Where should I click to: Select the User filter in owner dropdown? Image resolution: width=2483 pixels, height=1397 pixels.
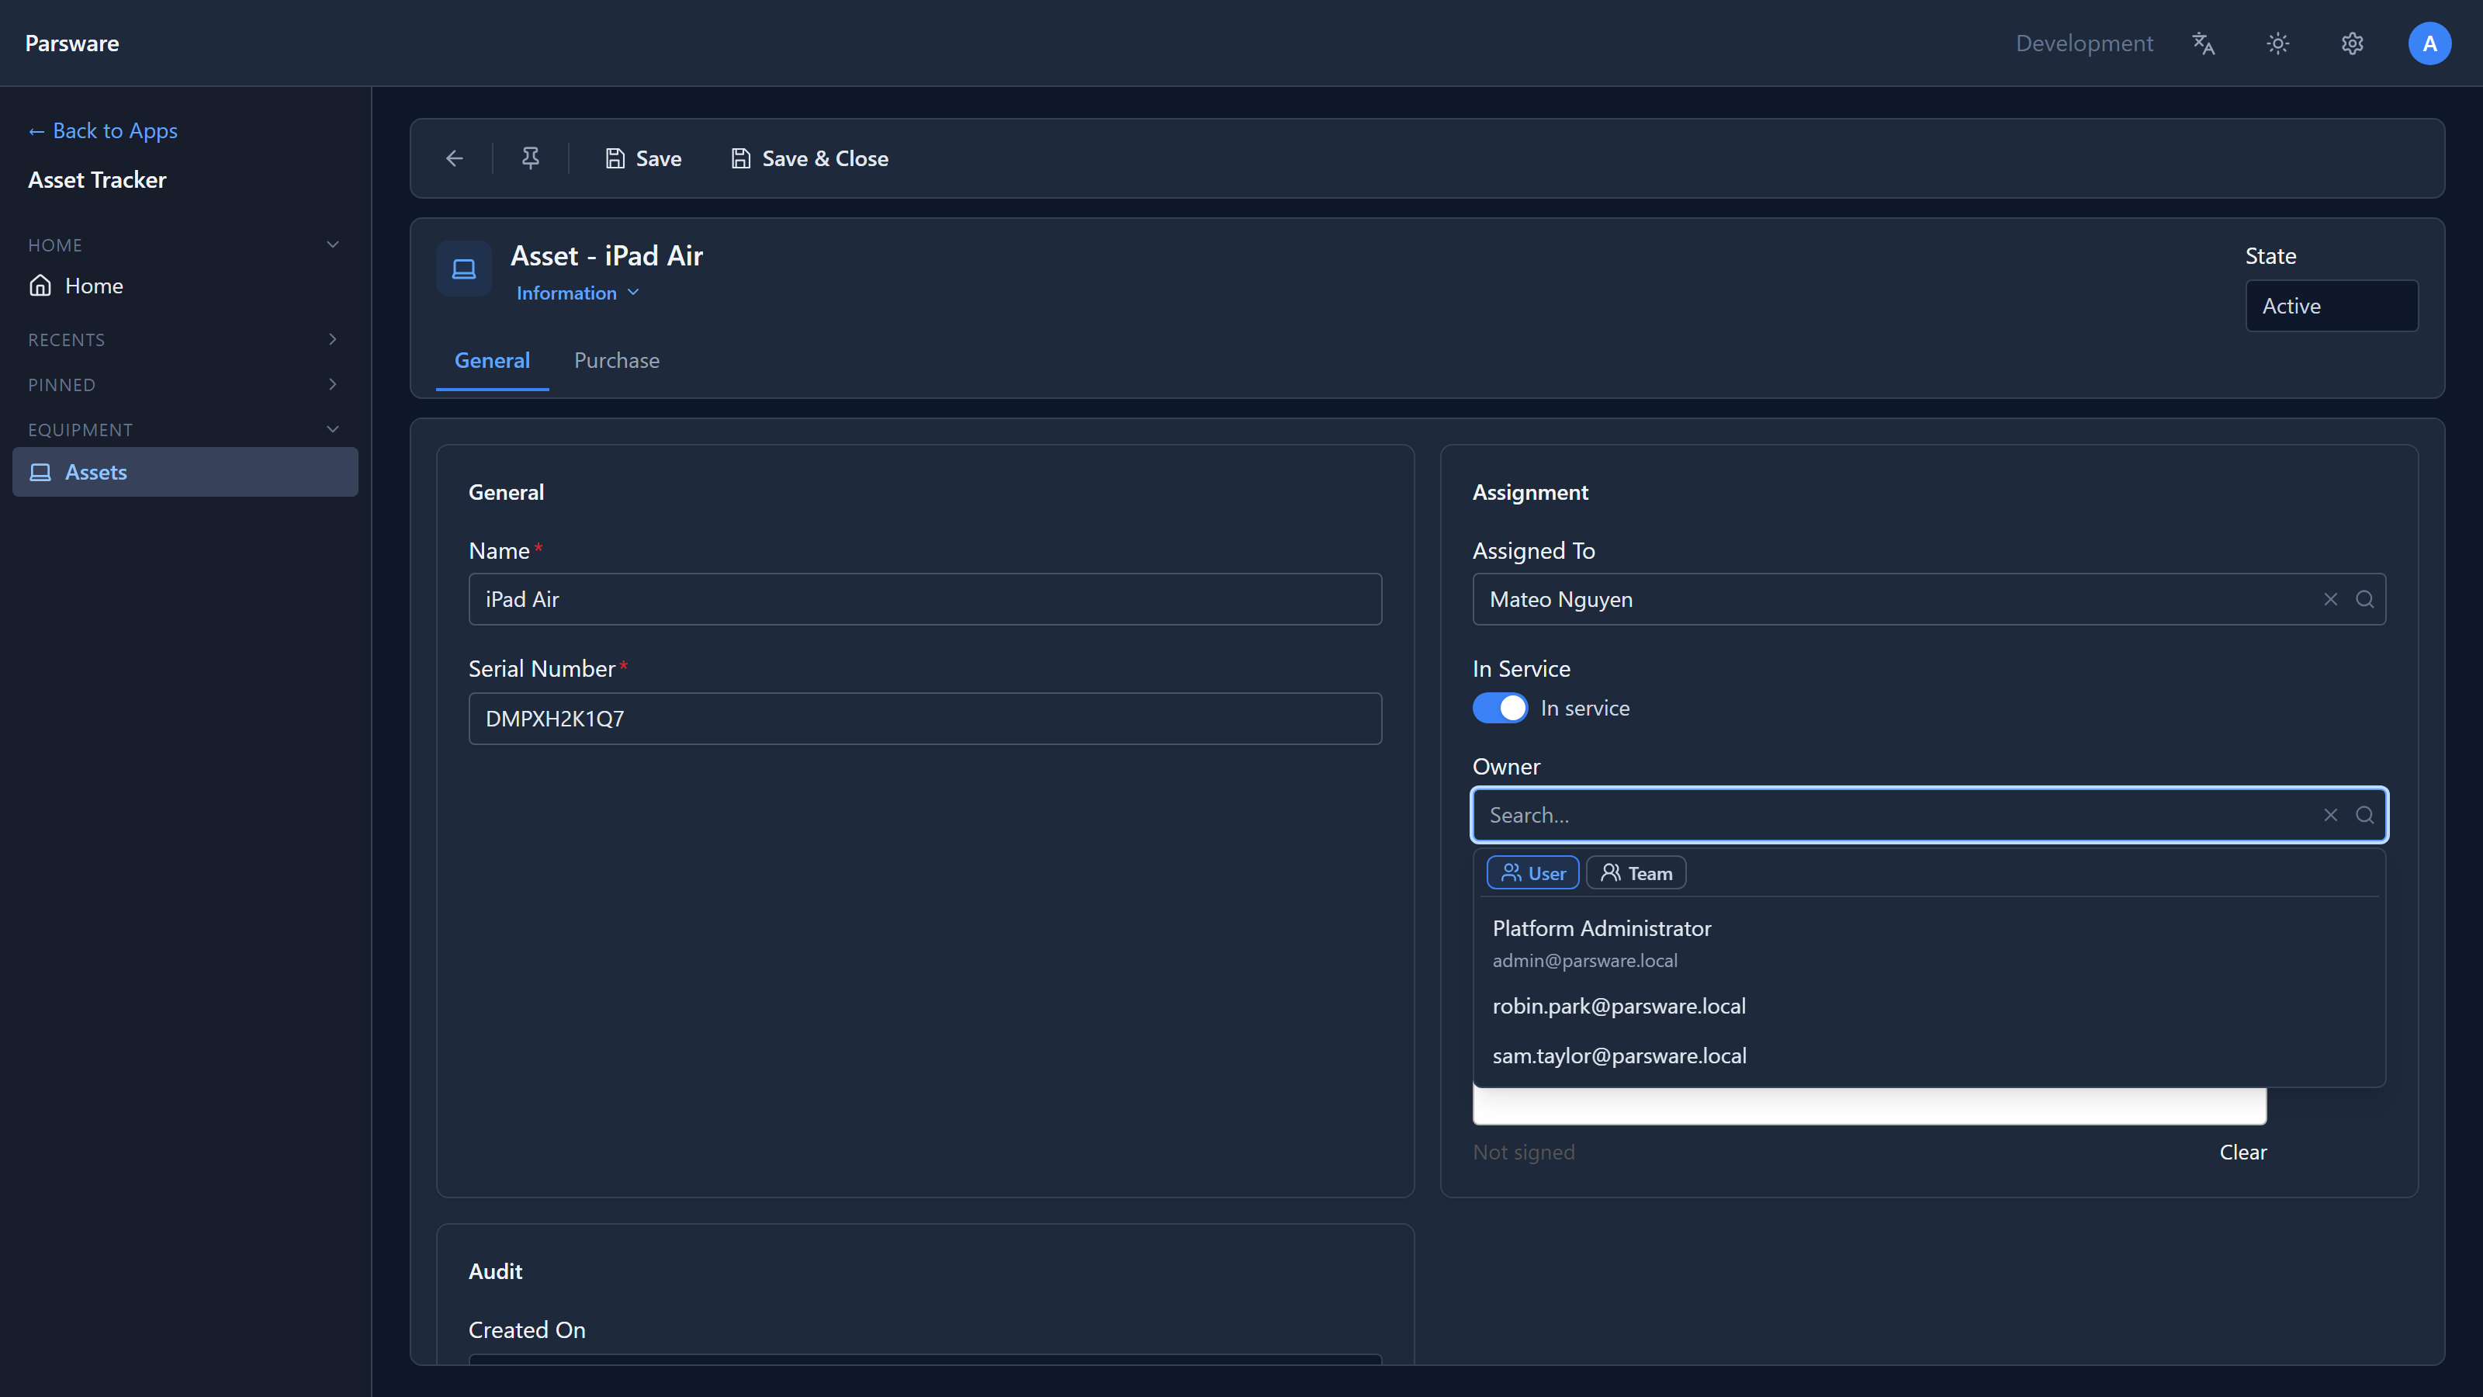(1532, 873)
